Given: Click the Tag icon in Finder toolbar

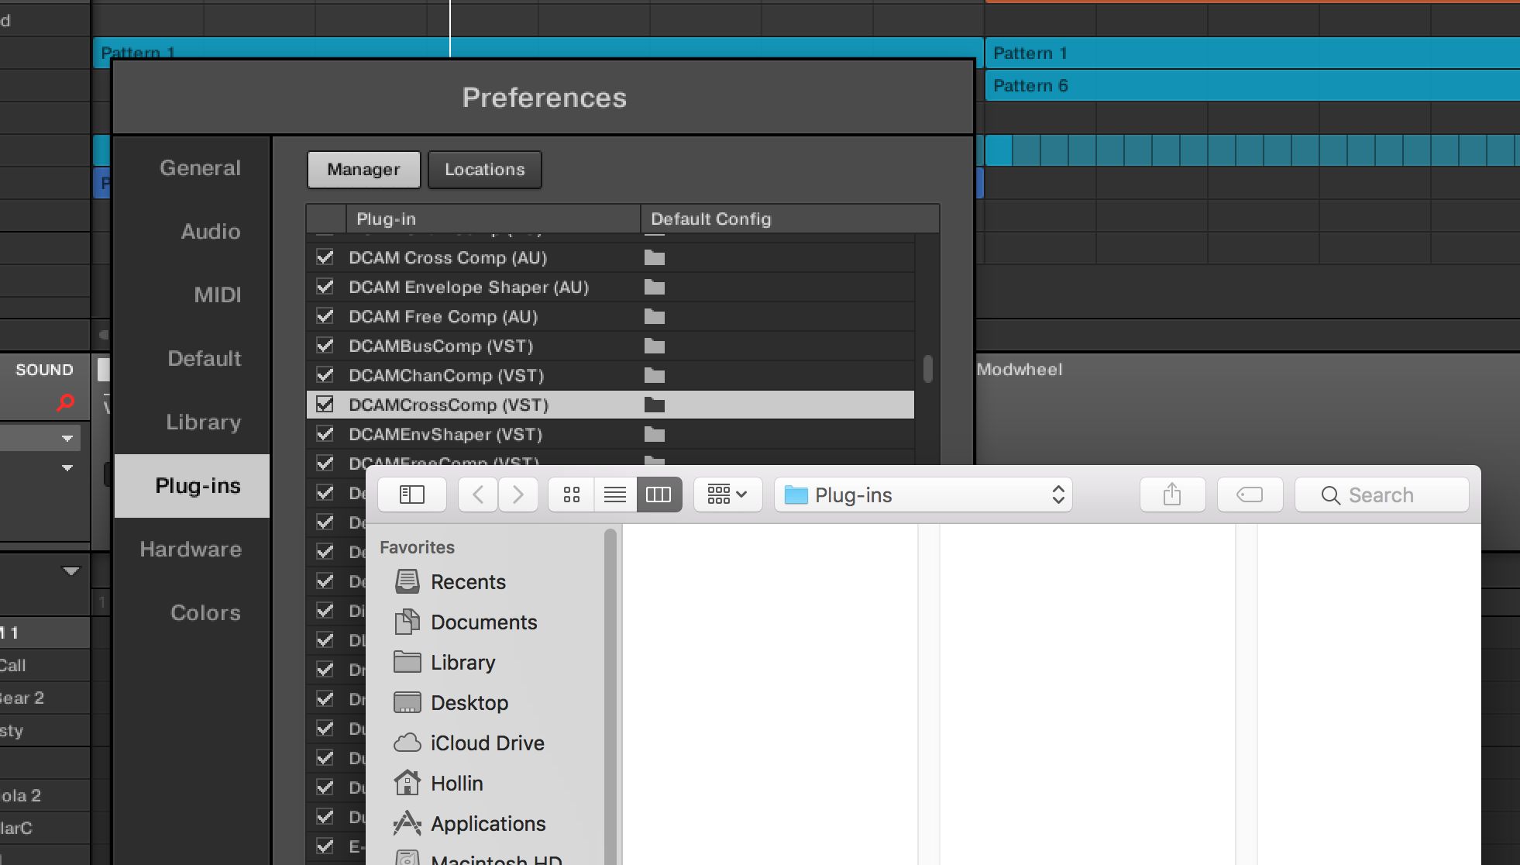Looking at the screenshot, I should (x=1248, y=494).
